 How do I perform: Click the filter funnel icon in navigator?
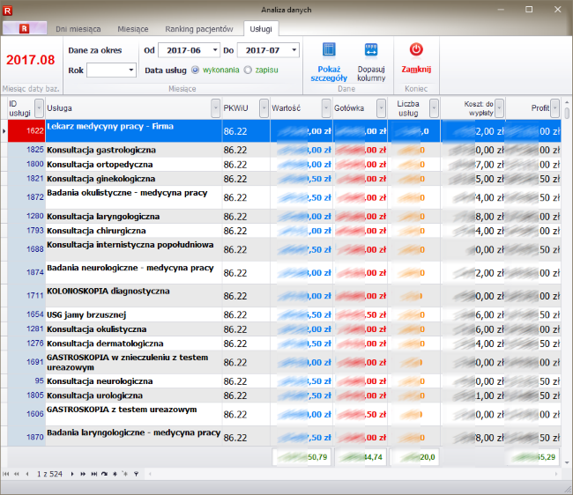(136, 474)
